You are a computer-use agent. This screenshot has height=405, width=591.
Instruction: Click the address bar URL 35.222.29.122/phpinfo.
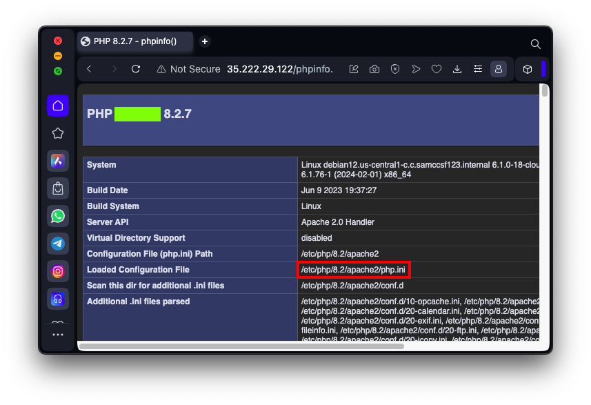click(x=280, y=69)
